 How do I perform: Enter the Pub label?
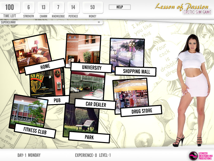click(57, 100)
